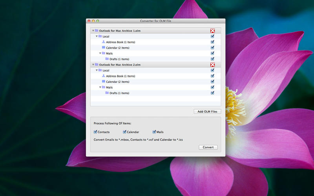
Task: Click the first archive's Address Book contact icon
Action: tap(104, 42)
